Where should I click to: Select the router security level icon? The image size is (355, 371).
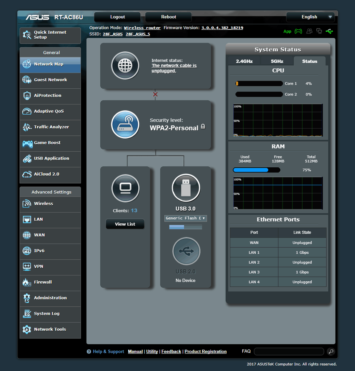[125, 124]
